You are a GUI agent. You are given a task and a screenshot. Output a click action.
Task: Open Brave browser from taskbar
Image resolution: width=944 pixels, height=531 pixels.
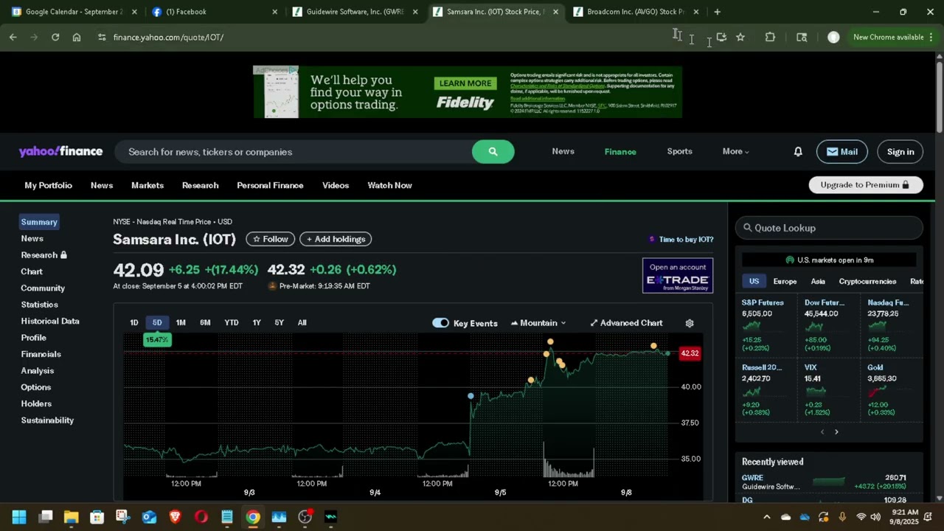[175, 517]
